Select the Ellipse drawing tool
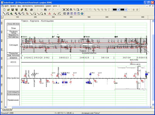This screenshot has width=155, height=115. click(42, 14)
